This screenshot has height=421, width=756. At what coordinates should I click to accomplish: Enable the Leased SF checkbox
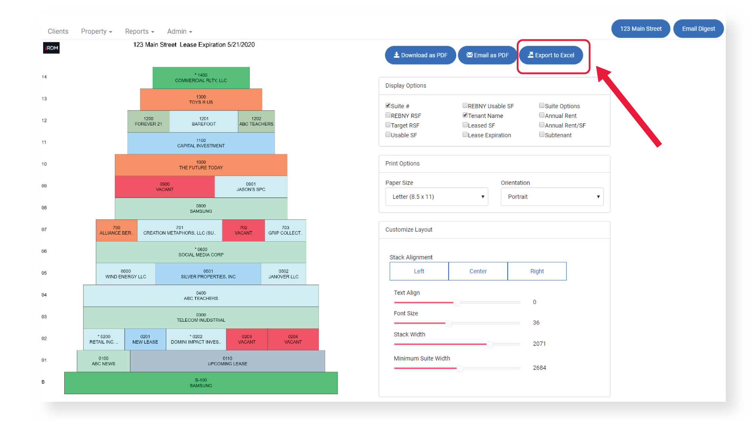465,125
